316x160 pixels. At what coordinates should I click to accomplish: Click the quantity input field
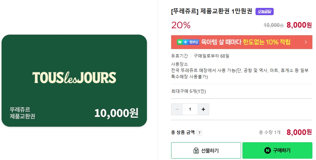click(x=190, y=109)
